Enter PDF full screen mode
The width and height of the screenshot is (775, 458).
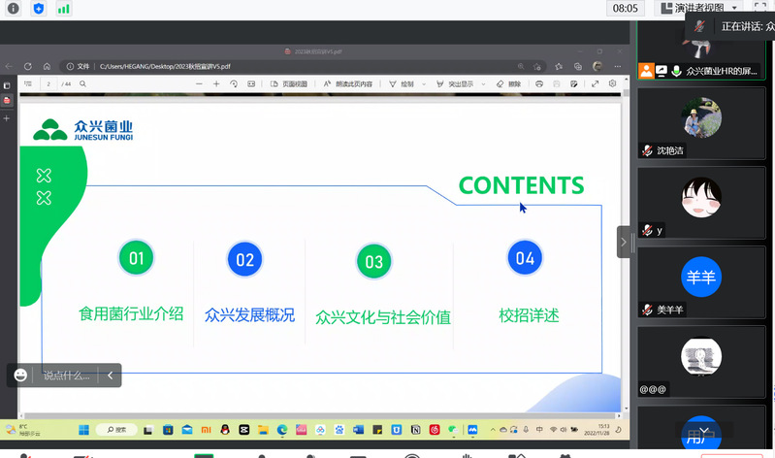point(596,84)
